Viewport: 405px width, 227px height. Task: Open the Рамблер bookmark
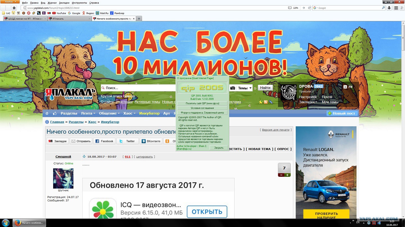[117, 13]
